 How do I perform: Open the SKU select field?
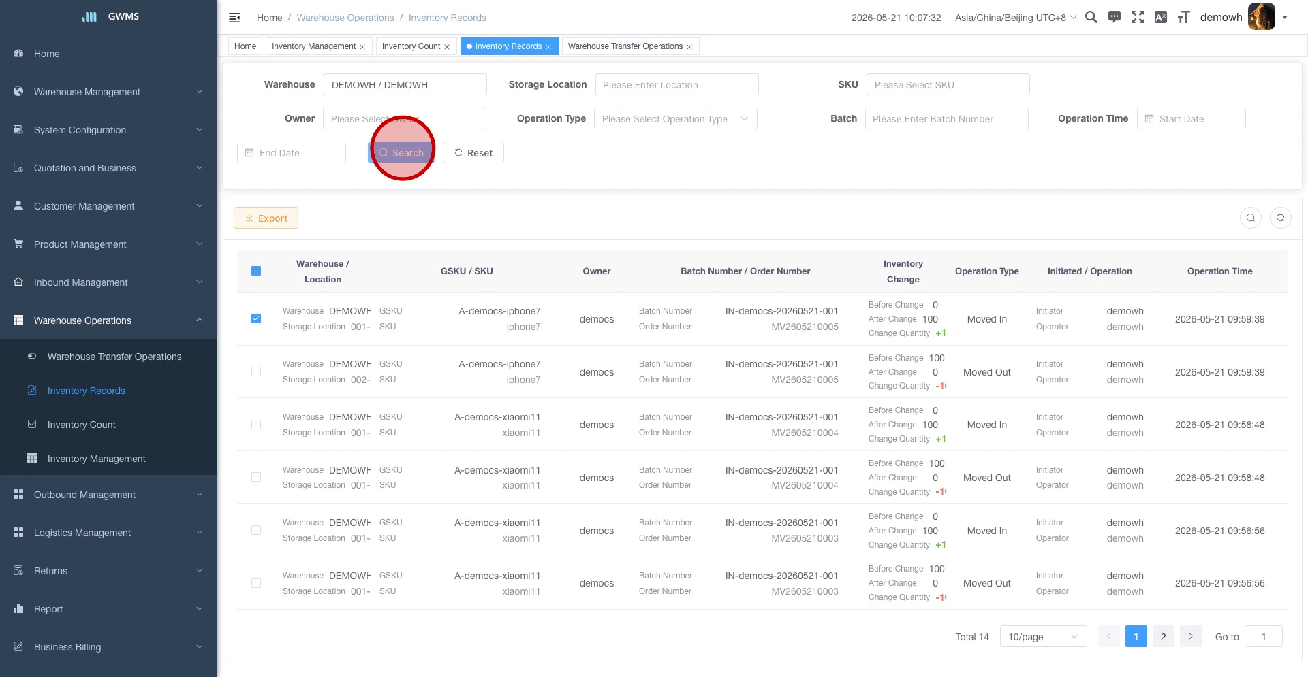coord(948,84)
